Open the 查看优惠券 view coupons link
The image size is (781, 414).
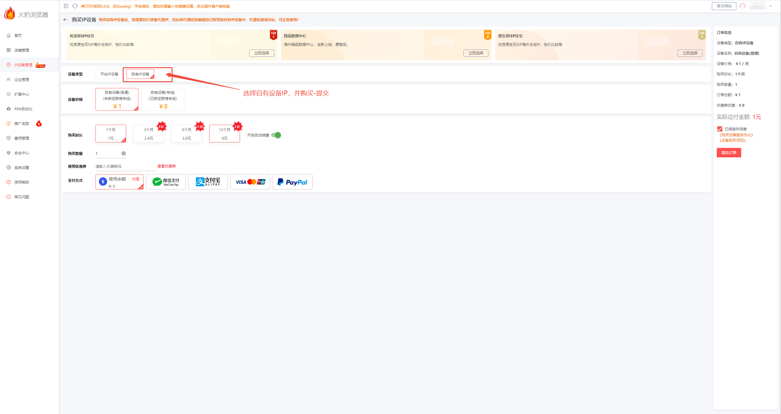pyautogui.click(x=166, y=166)
